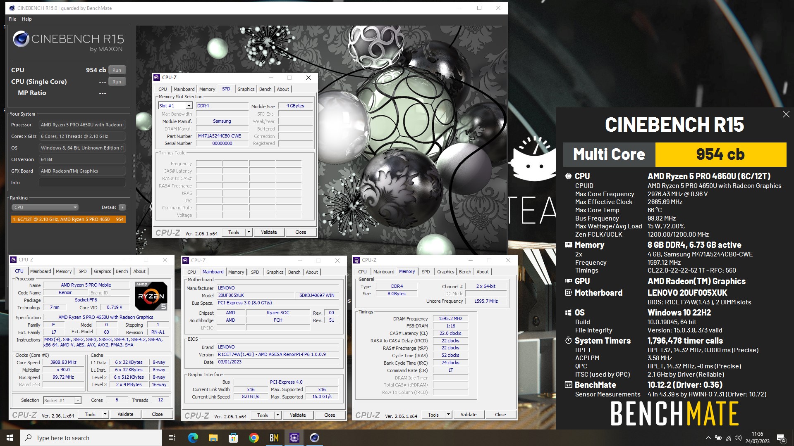Select the ranking entry scoring 954
This screenshot has height=446, width=794.
pyautogui.click(x=68, y=219)
